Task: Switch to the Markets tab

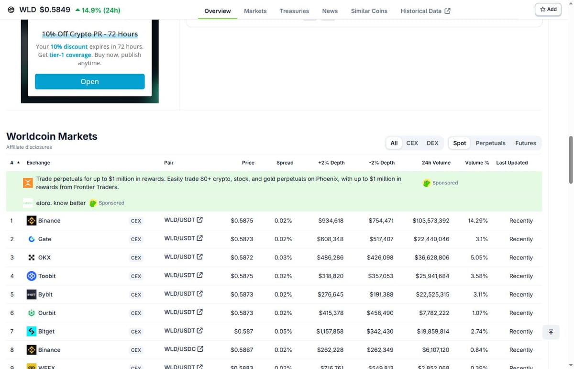Action: (x=255, y=11)
